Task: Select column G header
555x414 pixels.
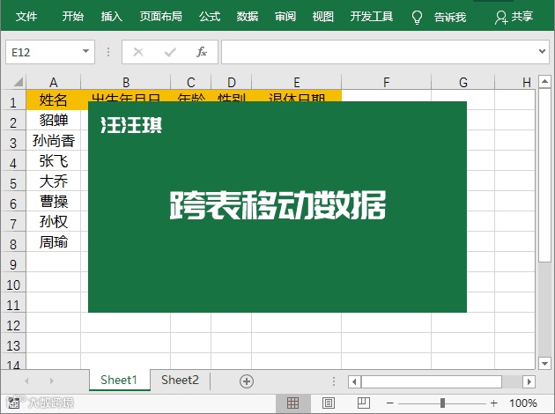Action: (x=463, y=82)
